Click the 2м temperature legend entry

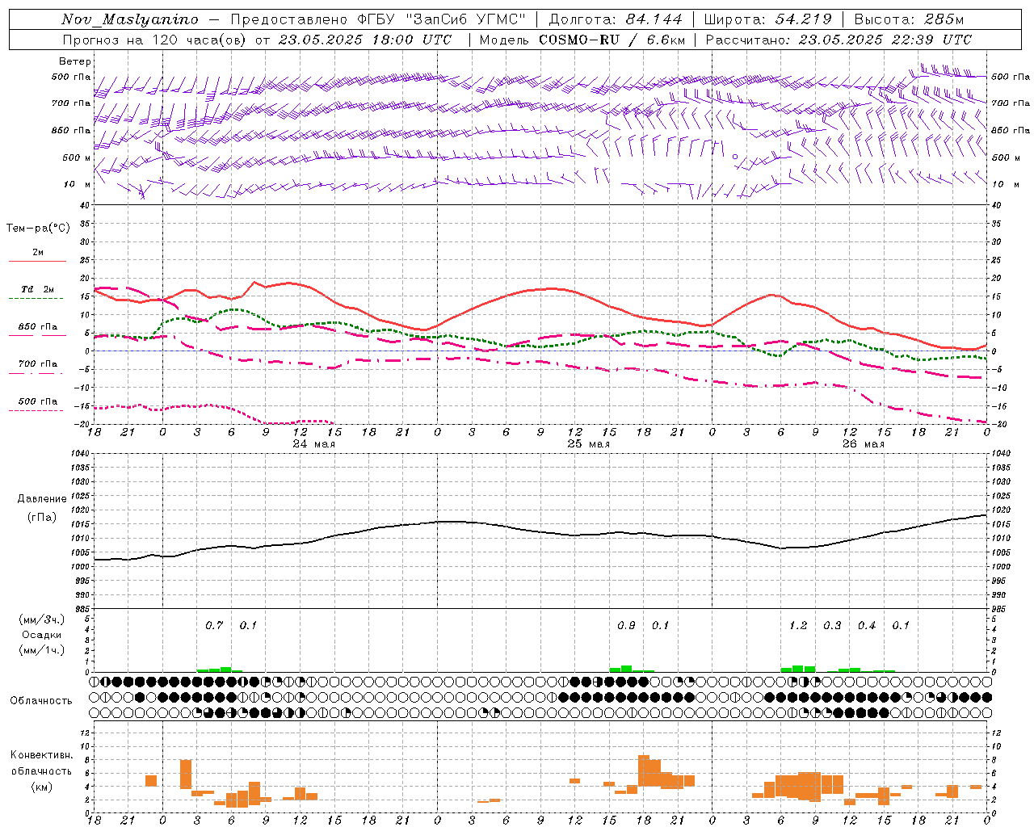[x=38, y=253]
